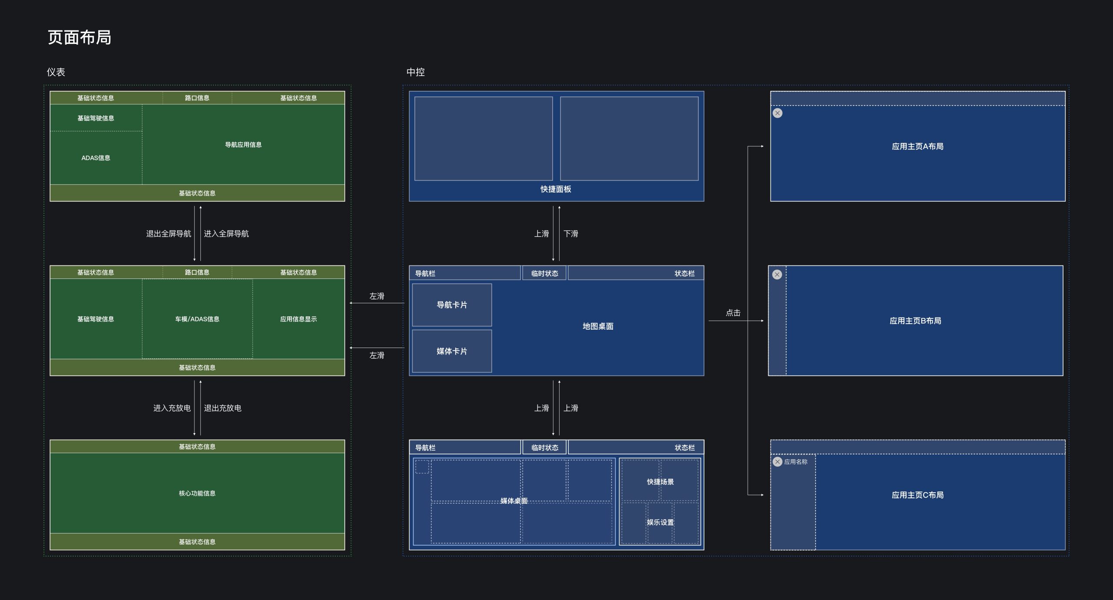Viewport: 1113px width, 600px height.
Task: Click close icon beside 应用名称
Action: coord(778,462)
